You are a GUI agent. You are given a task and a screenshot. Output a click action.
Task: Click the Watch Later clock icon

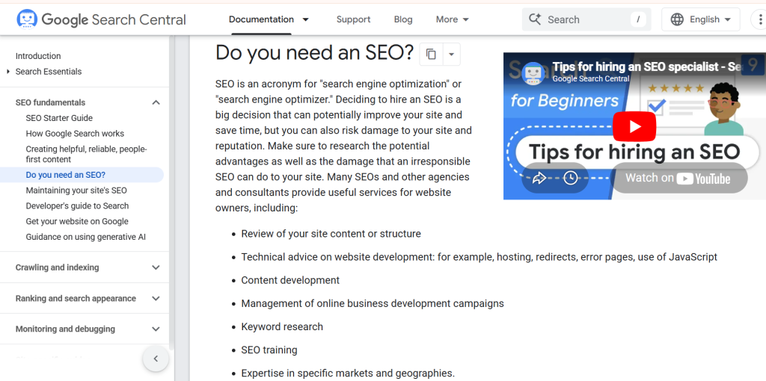click(x=571, y=178)
